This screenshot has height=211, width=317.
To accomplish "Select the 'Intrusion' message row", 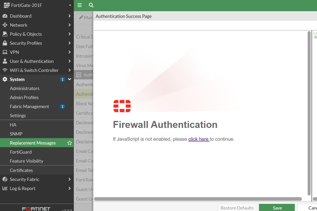I will [x=84, y=56].
